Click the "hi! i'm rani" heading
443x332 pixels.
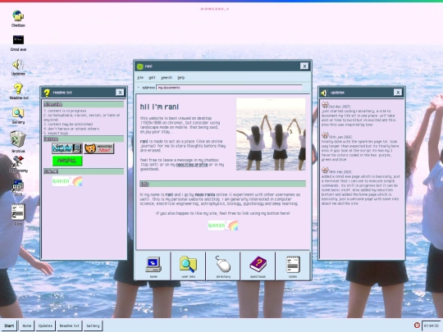click(x=159, y=107)
